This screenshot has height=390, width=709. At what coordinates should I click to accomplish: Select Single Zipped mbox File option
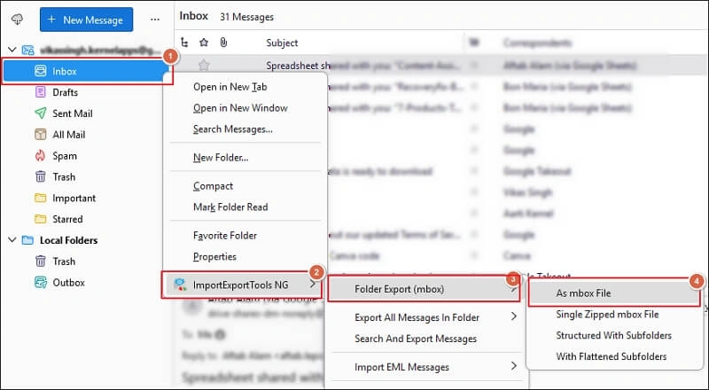607,314
